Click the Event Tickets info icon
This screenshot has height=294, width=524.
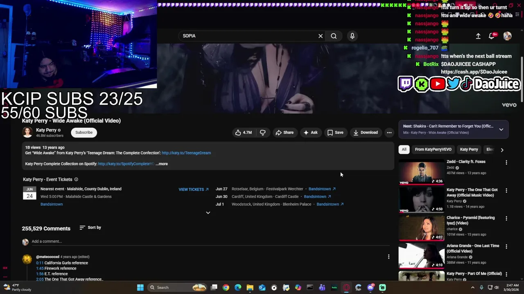76,179
